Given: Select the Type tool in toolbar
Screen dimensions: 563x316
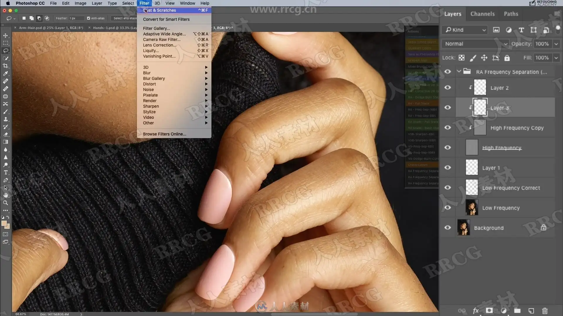Looking at the screenshot, I should pos(6,172).
